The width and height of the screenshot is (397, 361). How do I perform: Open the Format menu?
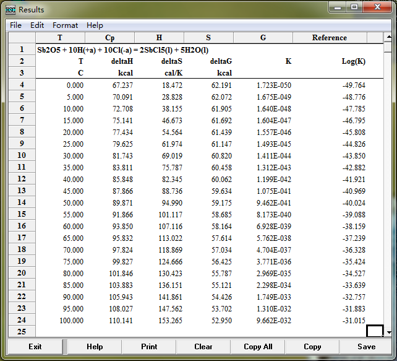click(65, 25)
